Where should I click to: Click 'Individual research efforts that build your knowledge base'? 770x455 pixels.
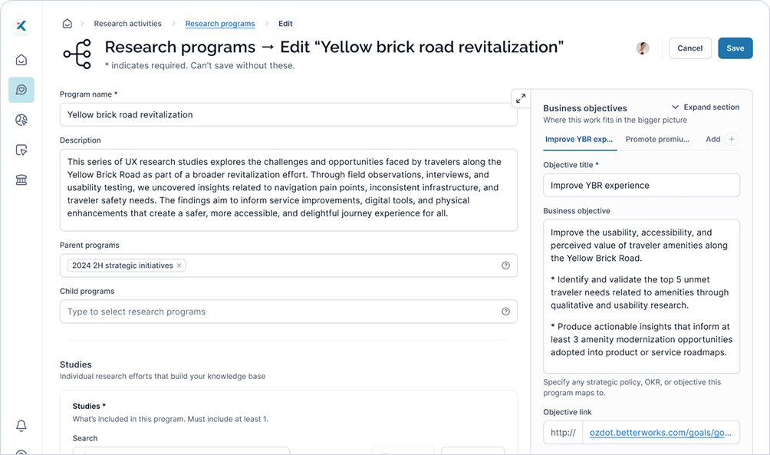(163, 377)
